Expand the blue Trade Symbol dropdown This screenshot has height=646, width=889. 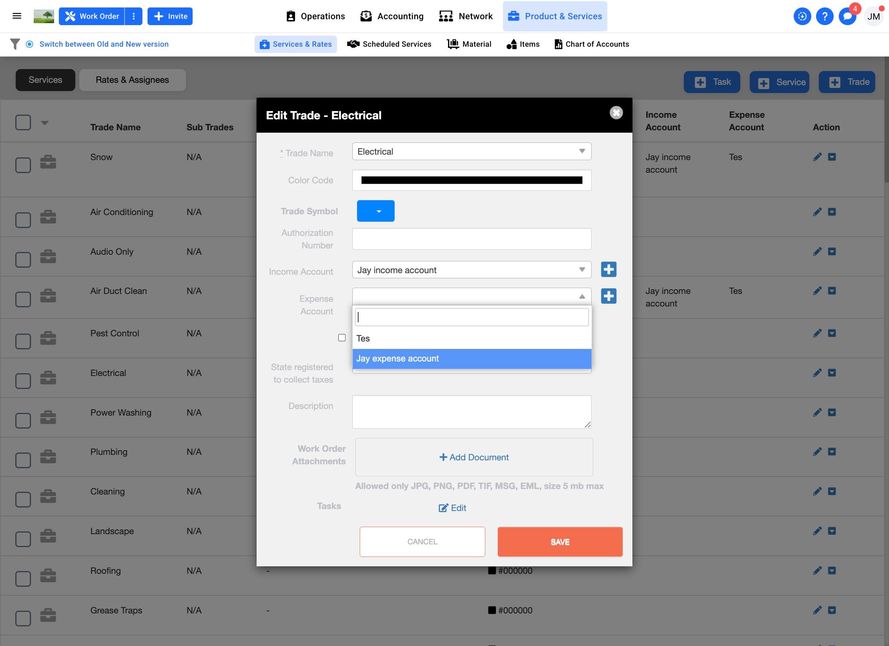pyautogui.click(x=375, y=211)
